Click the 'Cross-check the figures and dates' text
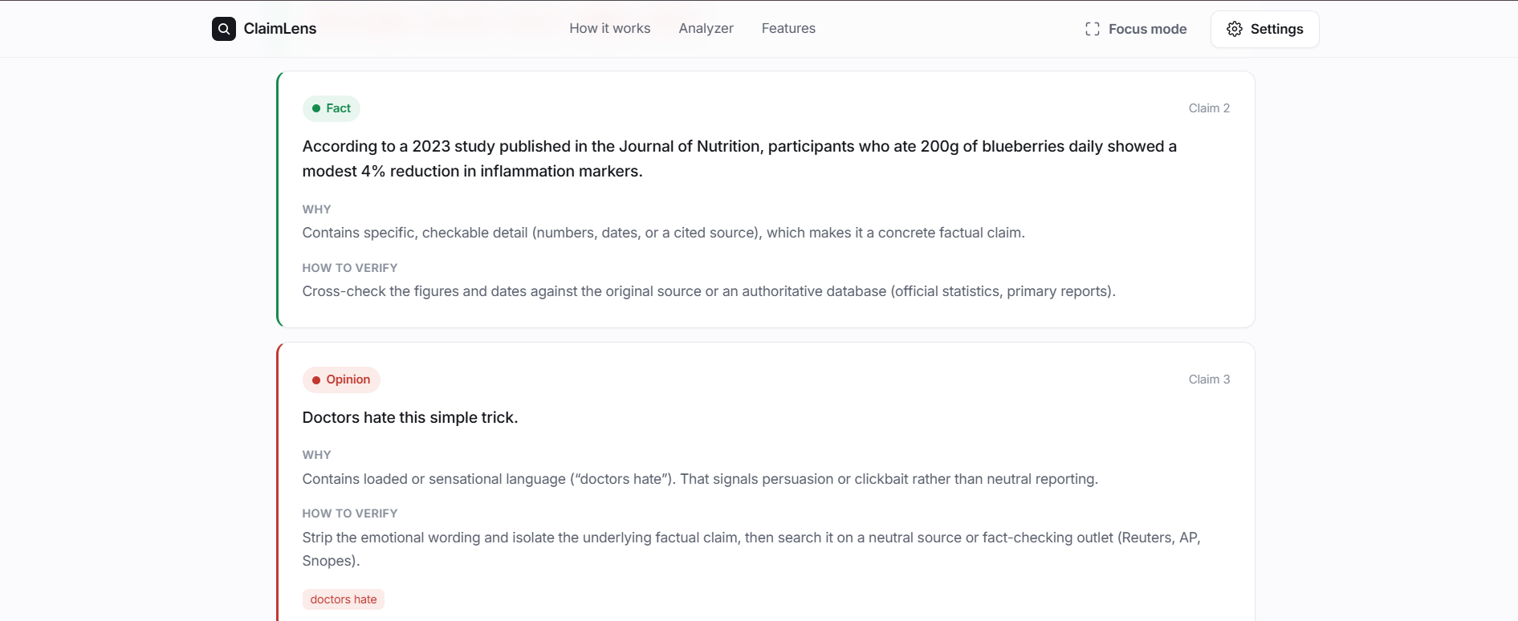The width and height of the screenshot is (1518, 621). click(x=709, y=291)
